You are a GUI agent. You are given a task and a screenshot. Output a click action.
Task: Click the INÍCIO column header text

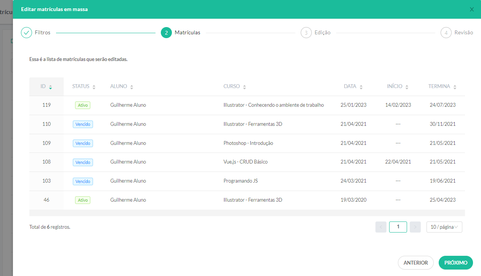click(394, 87)
